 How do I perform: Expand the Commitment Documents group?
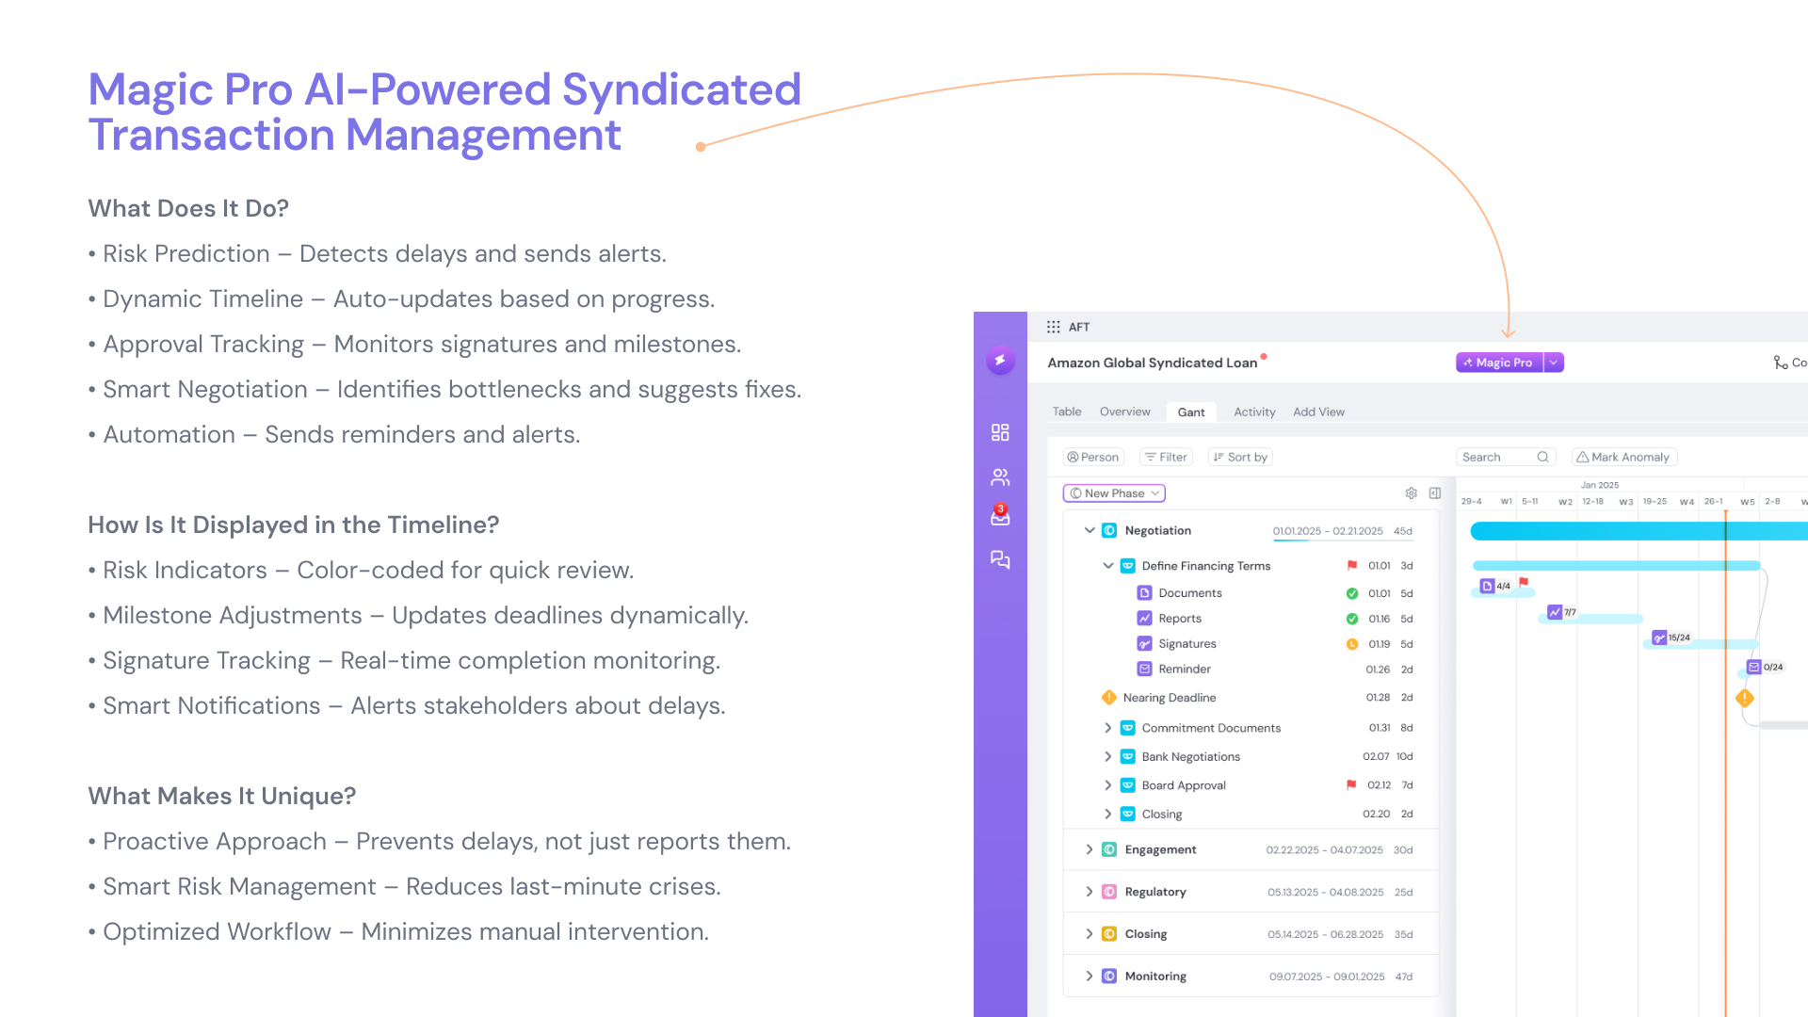(x=1107, y=728)
